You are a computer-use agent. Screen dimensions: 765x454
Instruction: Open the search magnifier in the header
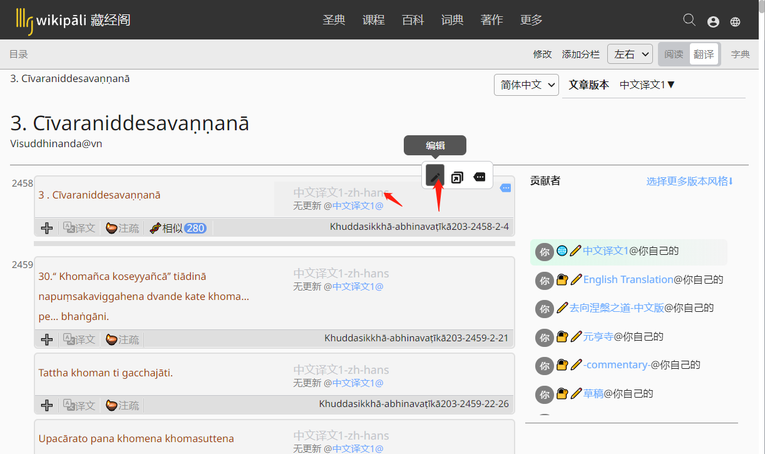coord(689,20)
